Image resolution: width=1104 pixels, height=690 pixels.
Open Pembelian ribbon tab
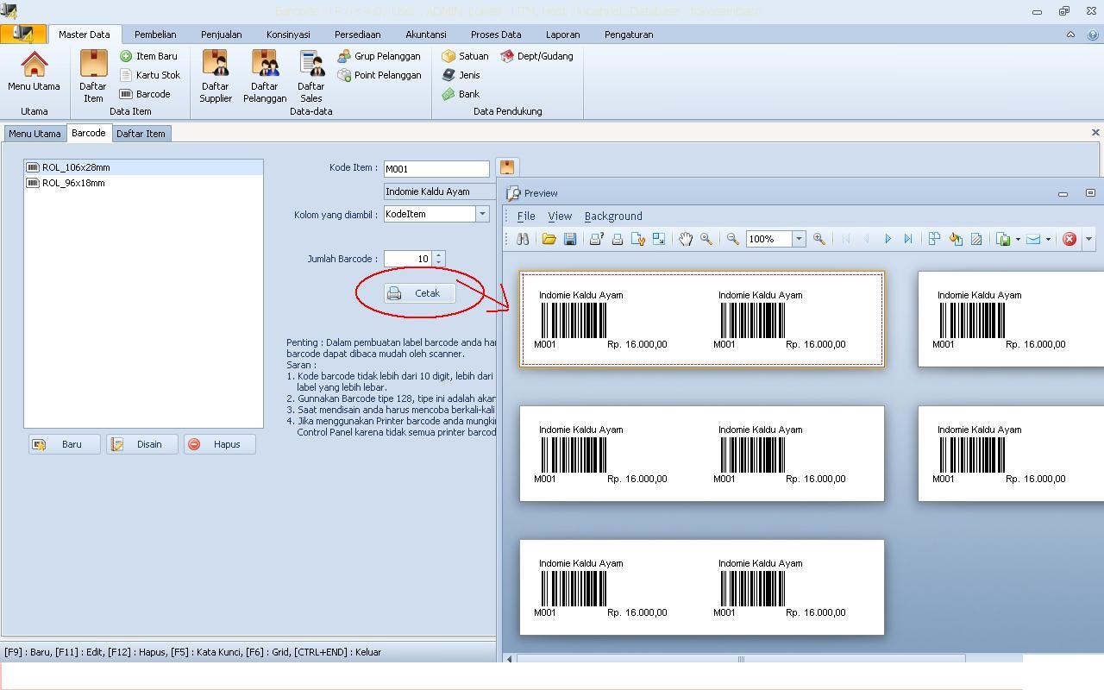click(x=155, y=34)
